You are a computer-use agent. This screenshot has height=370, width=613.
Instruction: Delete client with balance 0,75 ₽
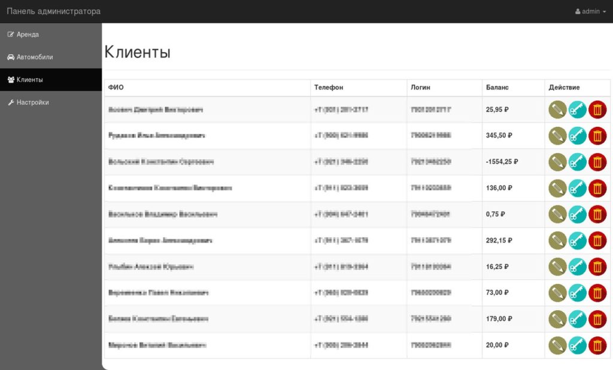[597, 215]
